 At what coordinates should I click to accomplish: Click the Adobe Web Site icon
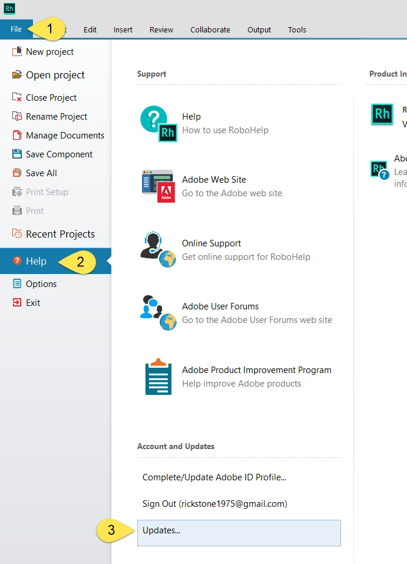158,186
